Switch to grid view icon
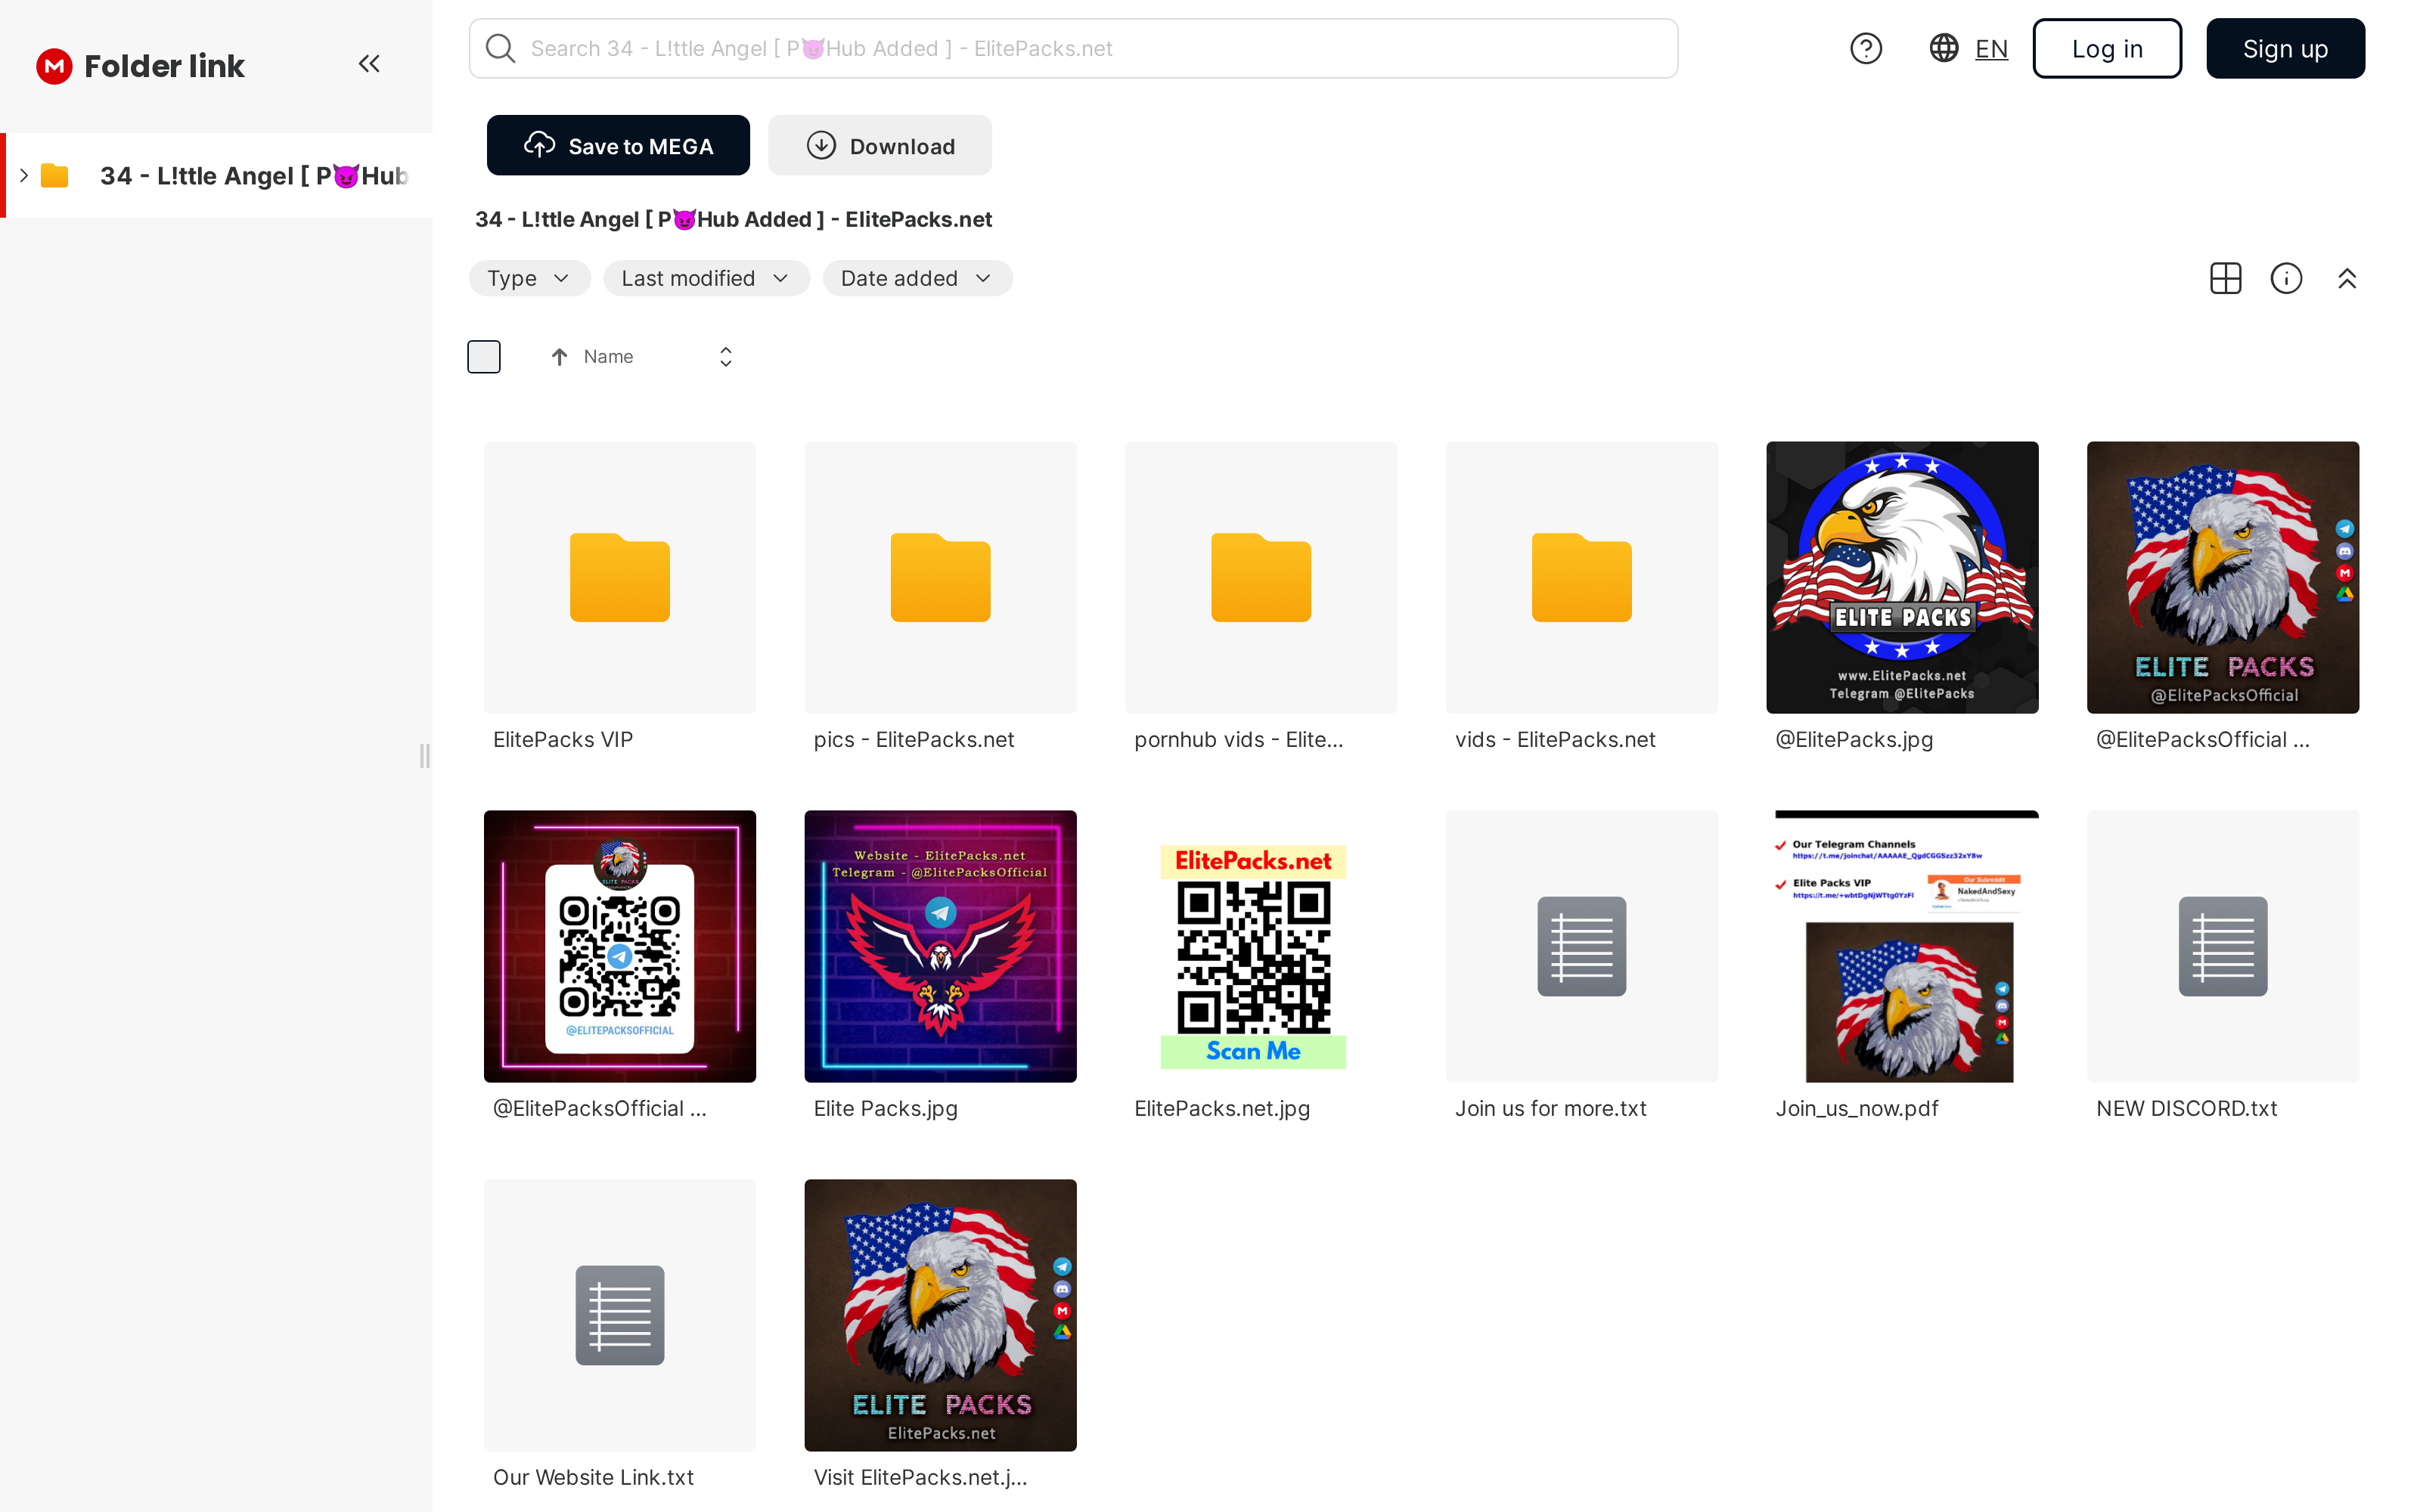 click(2225, 278)
